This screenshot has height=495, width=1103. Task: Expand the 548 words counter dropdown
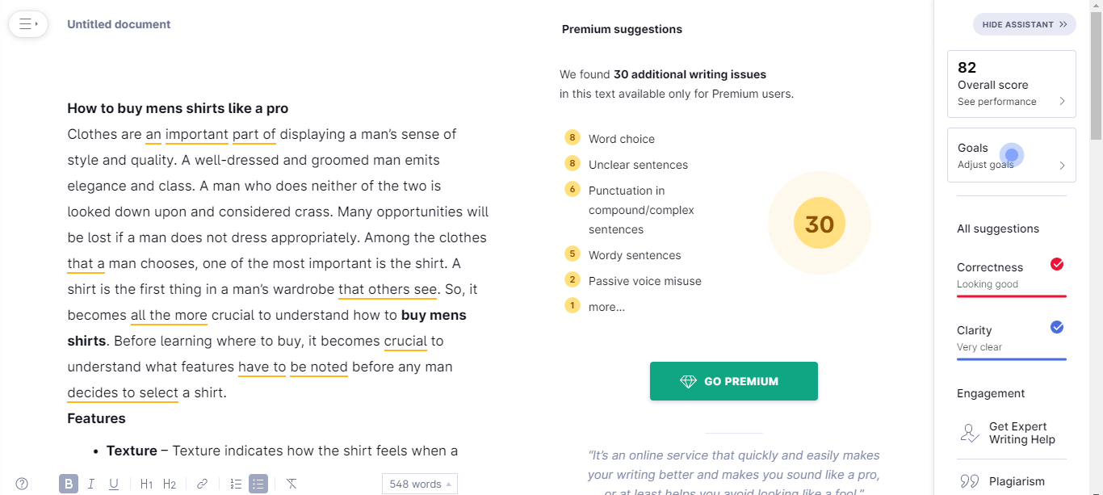[420, 484]
